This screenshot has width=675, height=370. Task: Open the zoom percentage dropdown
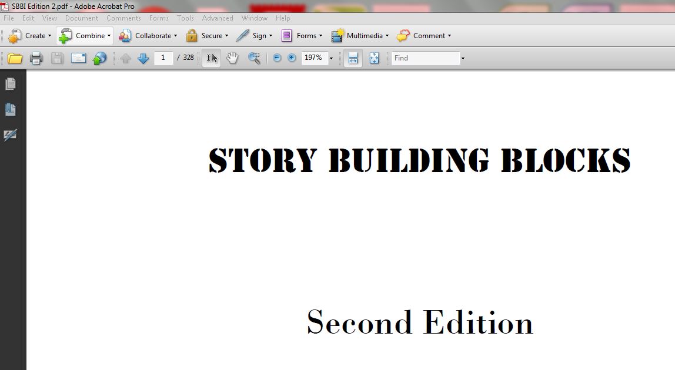click(330, 58)
